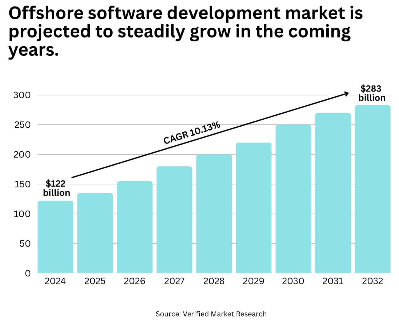Click the y-axis label 0
This screenshot has height=321, width=399.
coord(28,273)
